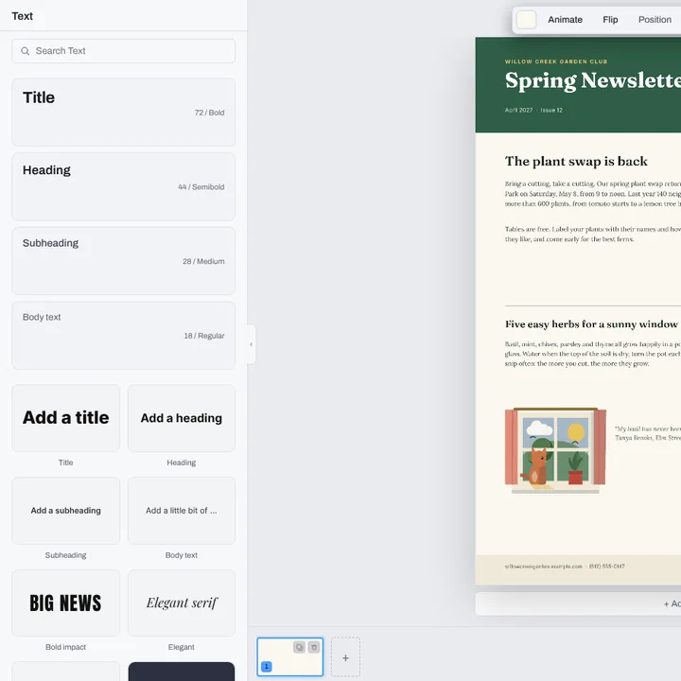
Task: Select the 'WILLOW CREEK GARDEN CLUB' text
Action: (556, 61)
